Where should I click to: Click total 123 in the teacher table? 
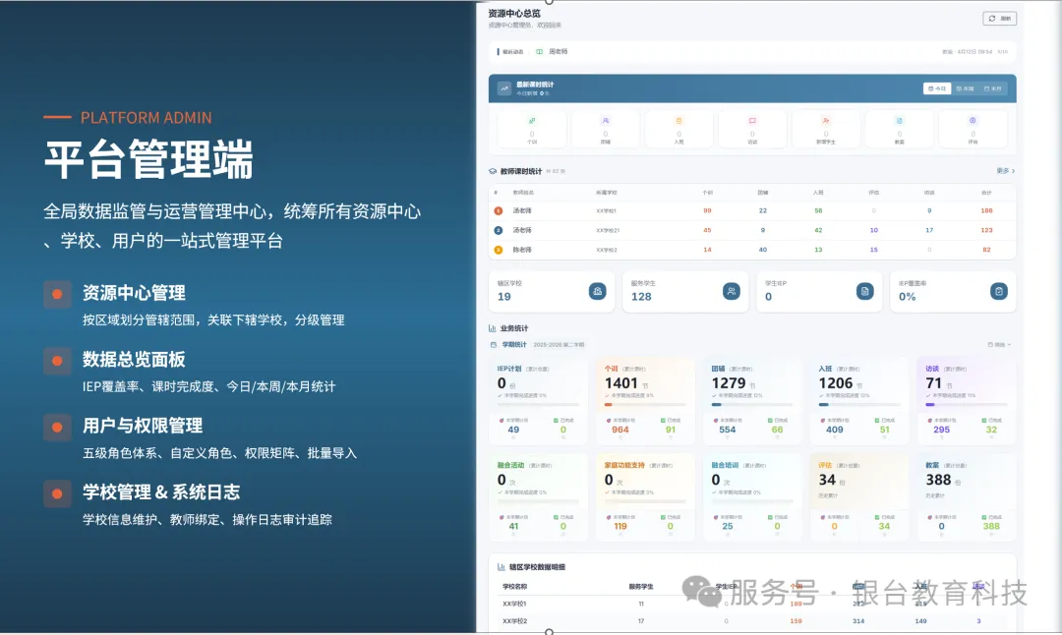click(x=986, y=230)
